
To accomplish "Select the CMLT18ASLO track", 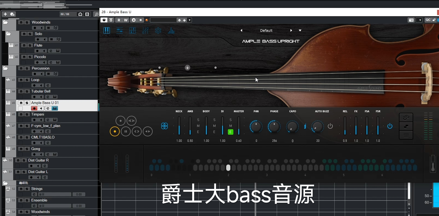I will point(43,137).
